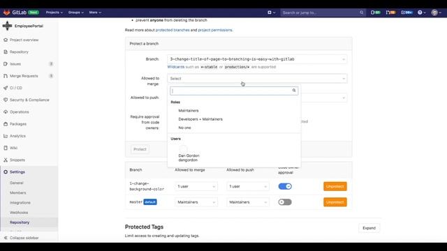Click the Issues icon in the sidebar
This screenshot has width=447, height=251.
(6, 63)
